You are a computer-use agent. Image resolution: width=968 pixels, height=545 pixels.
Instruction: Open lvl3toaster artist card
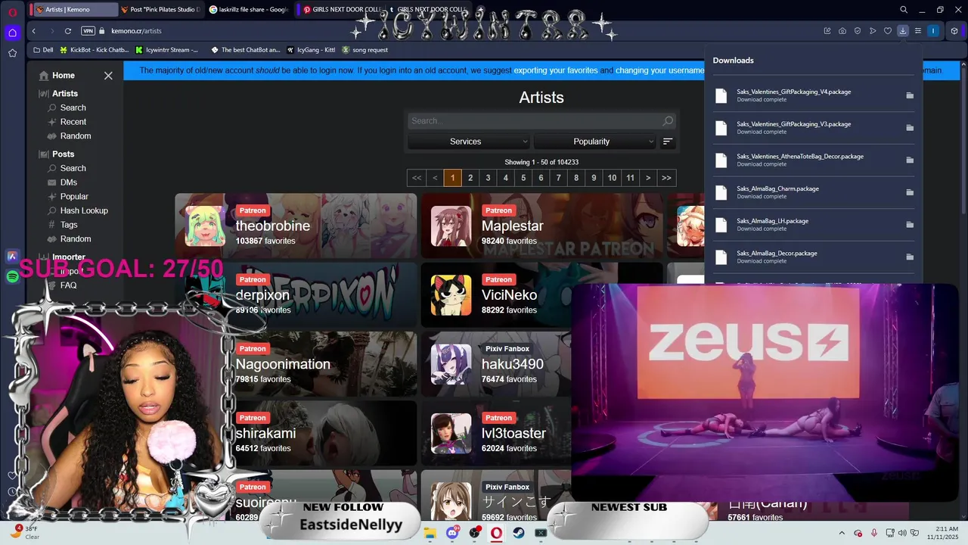[x=496, y=433]
